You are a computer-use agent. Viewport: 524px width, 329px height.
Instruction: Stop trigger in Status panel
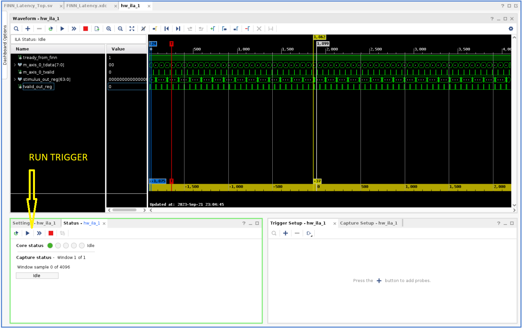click(51, 233)
